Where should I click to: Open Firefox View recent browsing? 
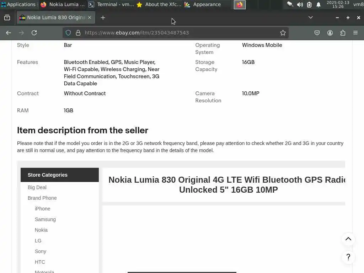pyautogui.click(x=7, y=18)
